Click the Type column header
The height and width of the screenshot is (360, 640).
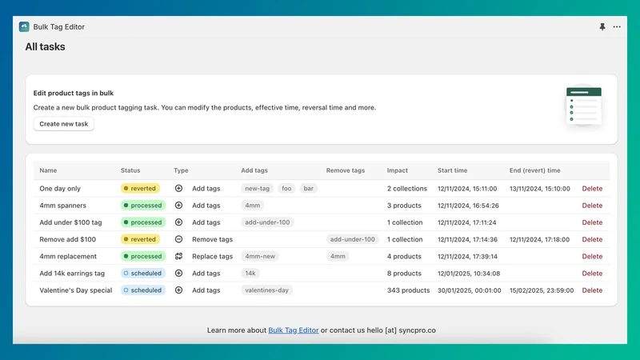point(181,170)
